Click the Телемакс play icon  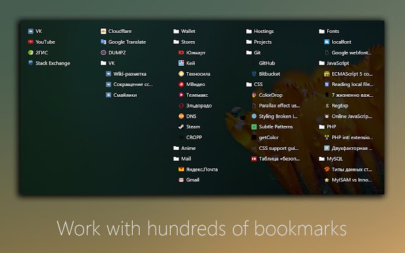click(182, 95)
